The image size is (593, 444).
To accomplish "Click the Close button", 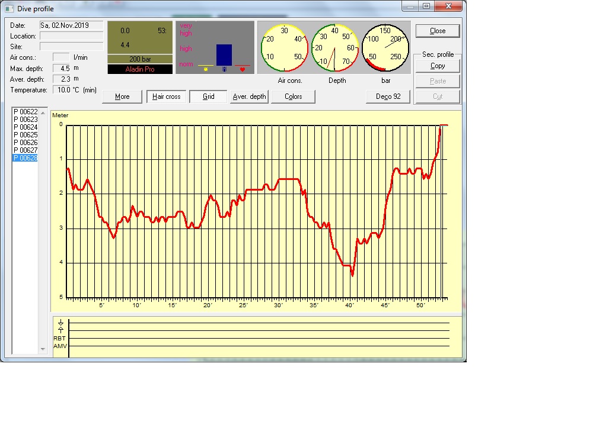I will [438, 31].
